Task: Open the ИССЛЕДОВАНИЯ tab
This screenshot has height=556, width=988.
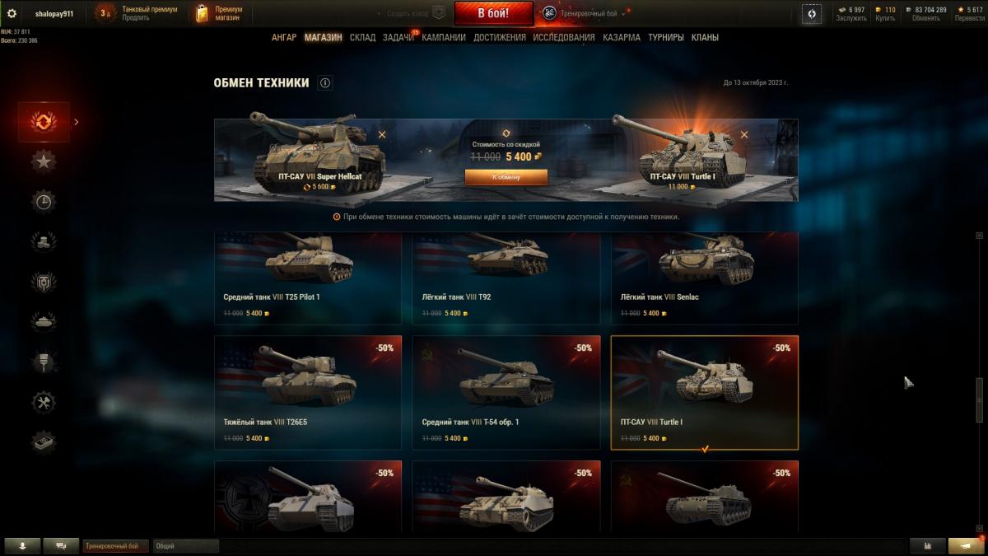Action: (563, 38)
